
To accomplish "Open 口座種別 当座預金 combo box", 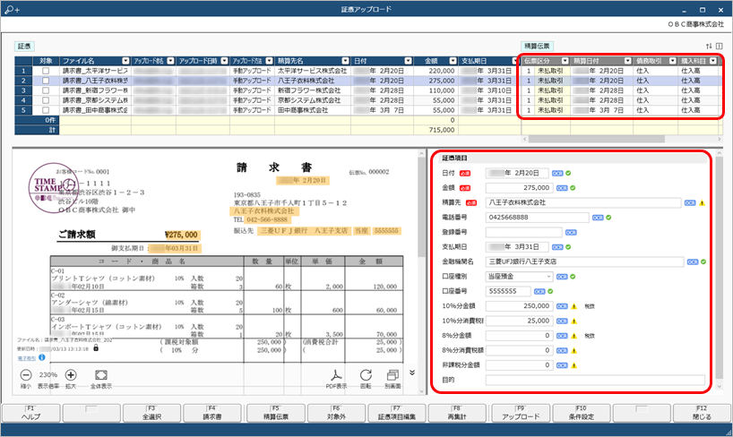I will 519,277.
